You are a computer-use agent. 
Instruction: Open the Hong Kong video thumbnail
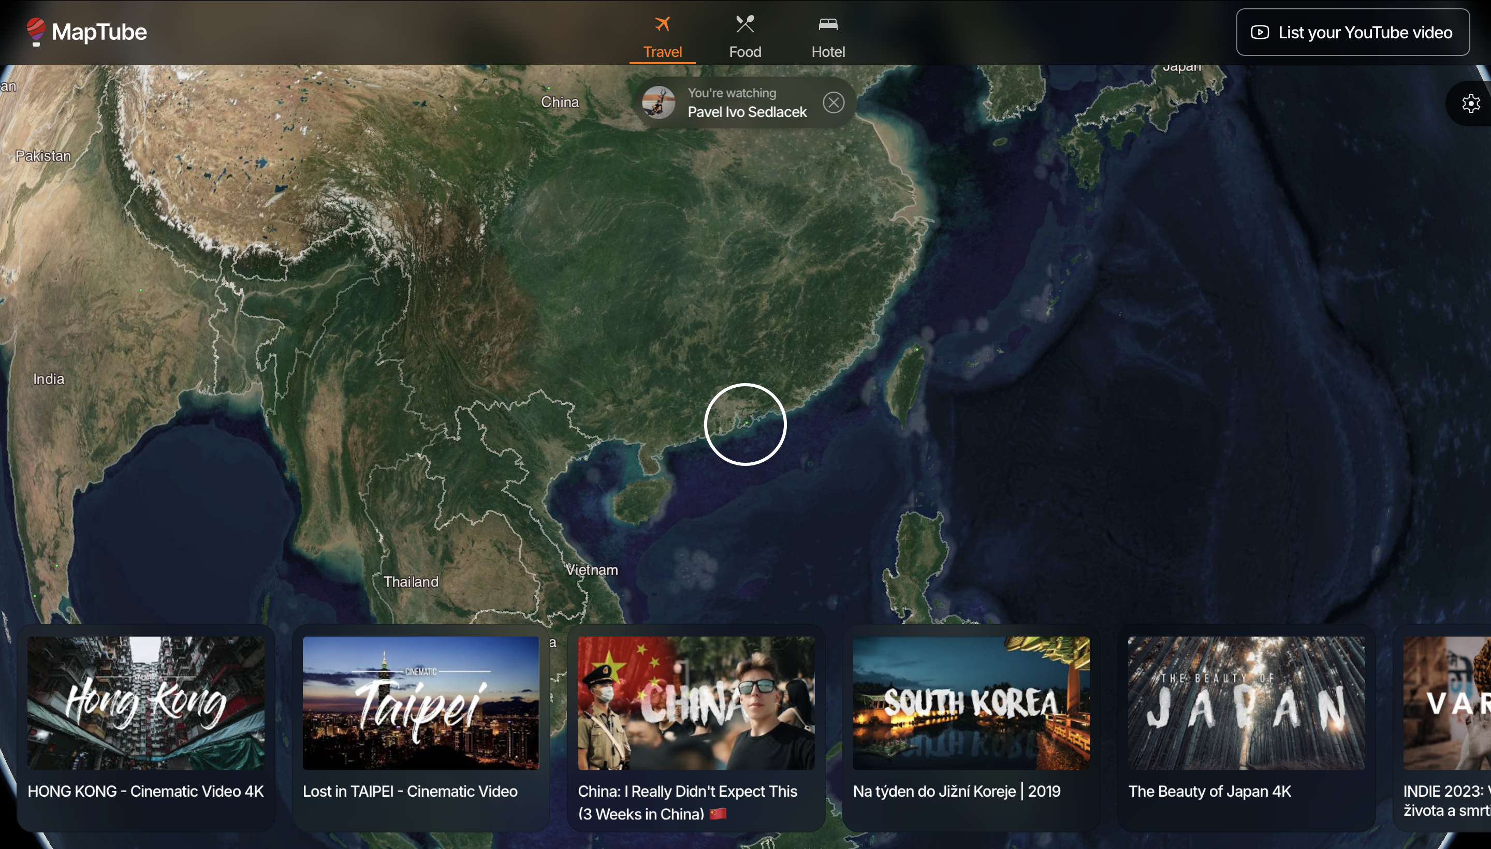click(146, 702)
